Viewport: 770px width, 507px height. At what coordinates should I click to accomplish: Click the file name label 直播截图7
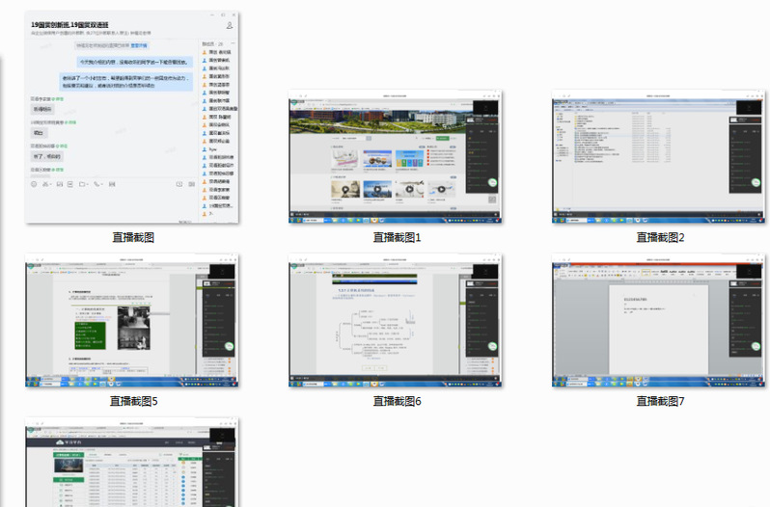tap(660, 401)
